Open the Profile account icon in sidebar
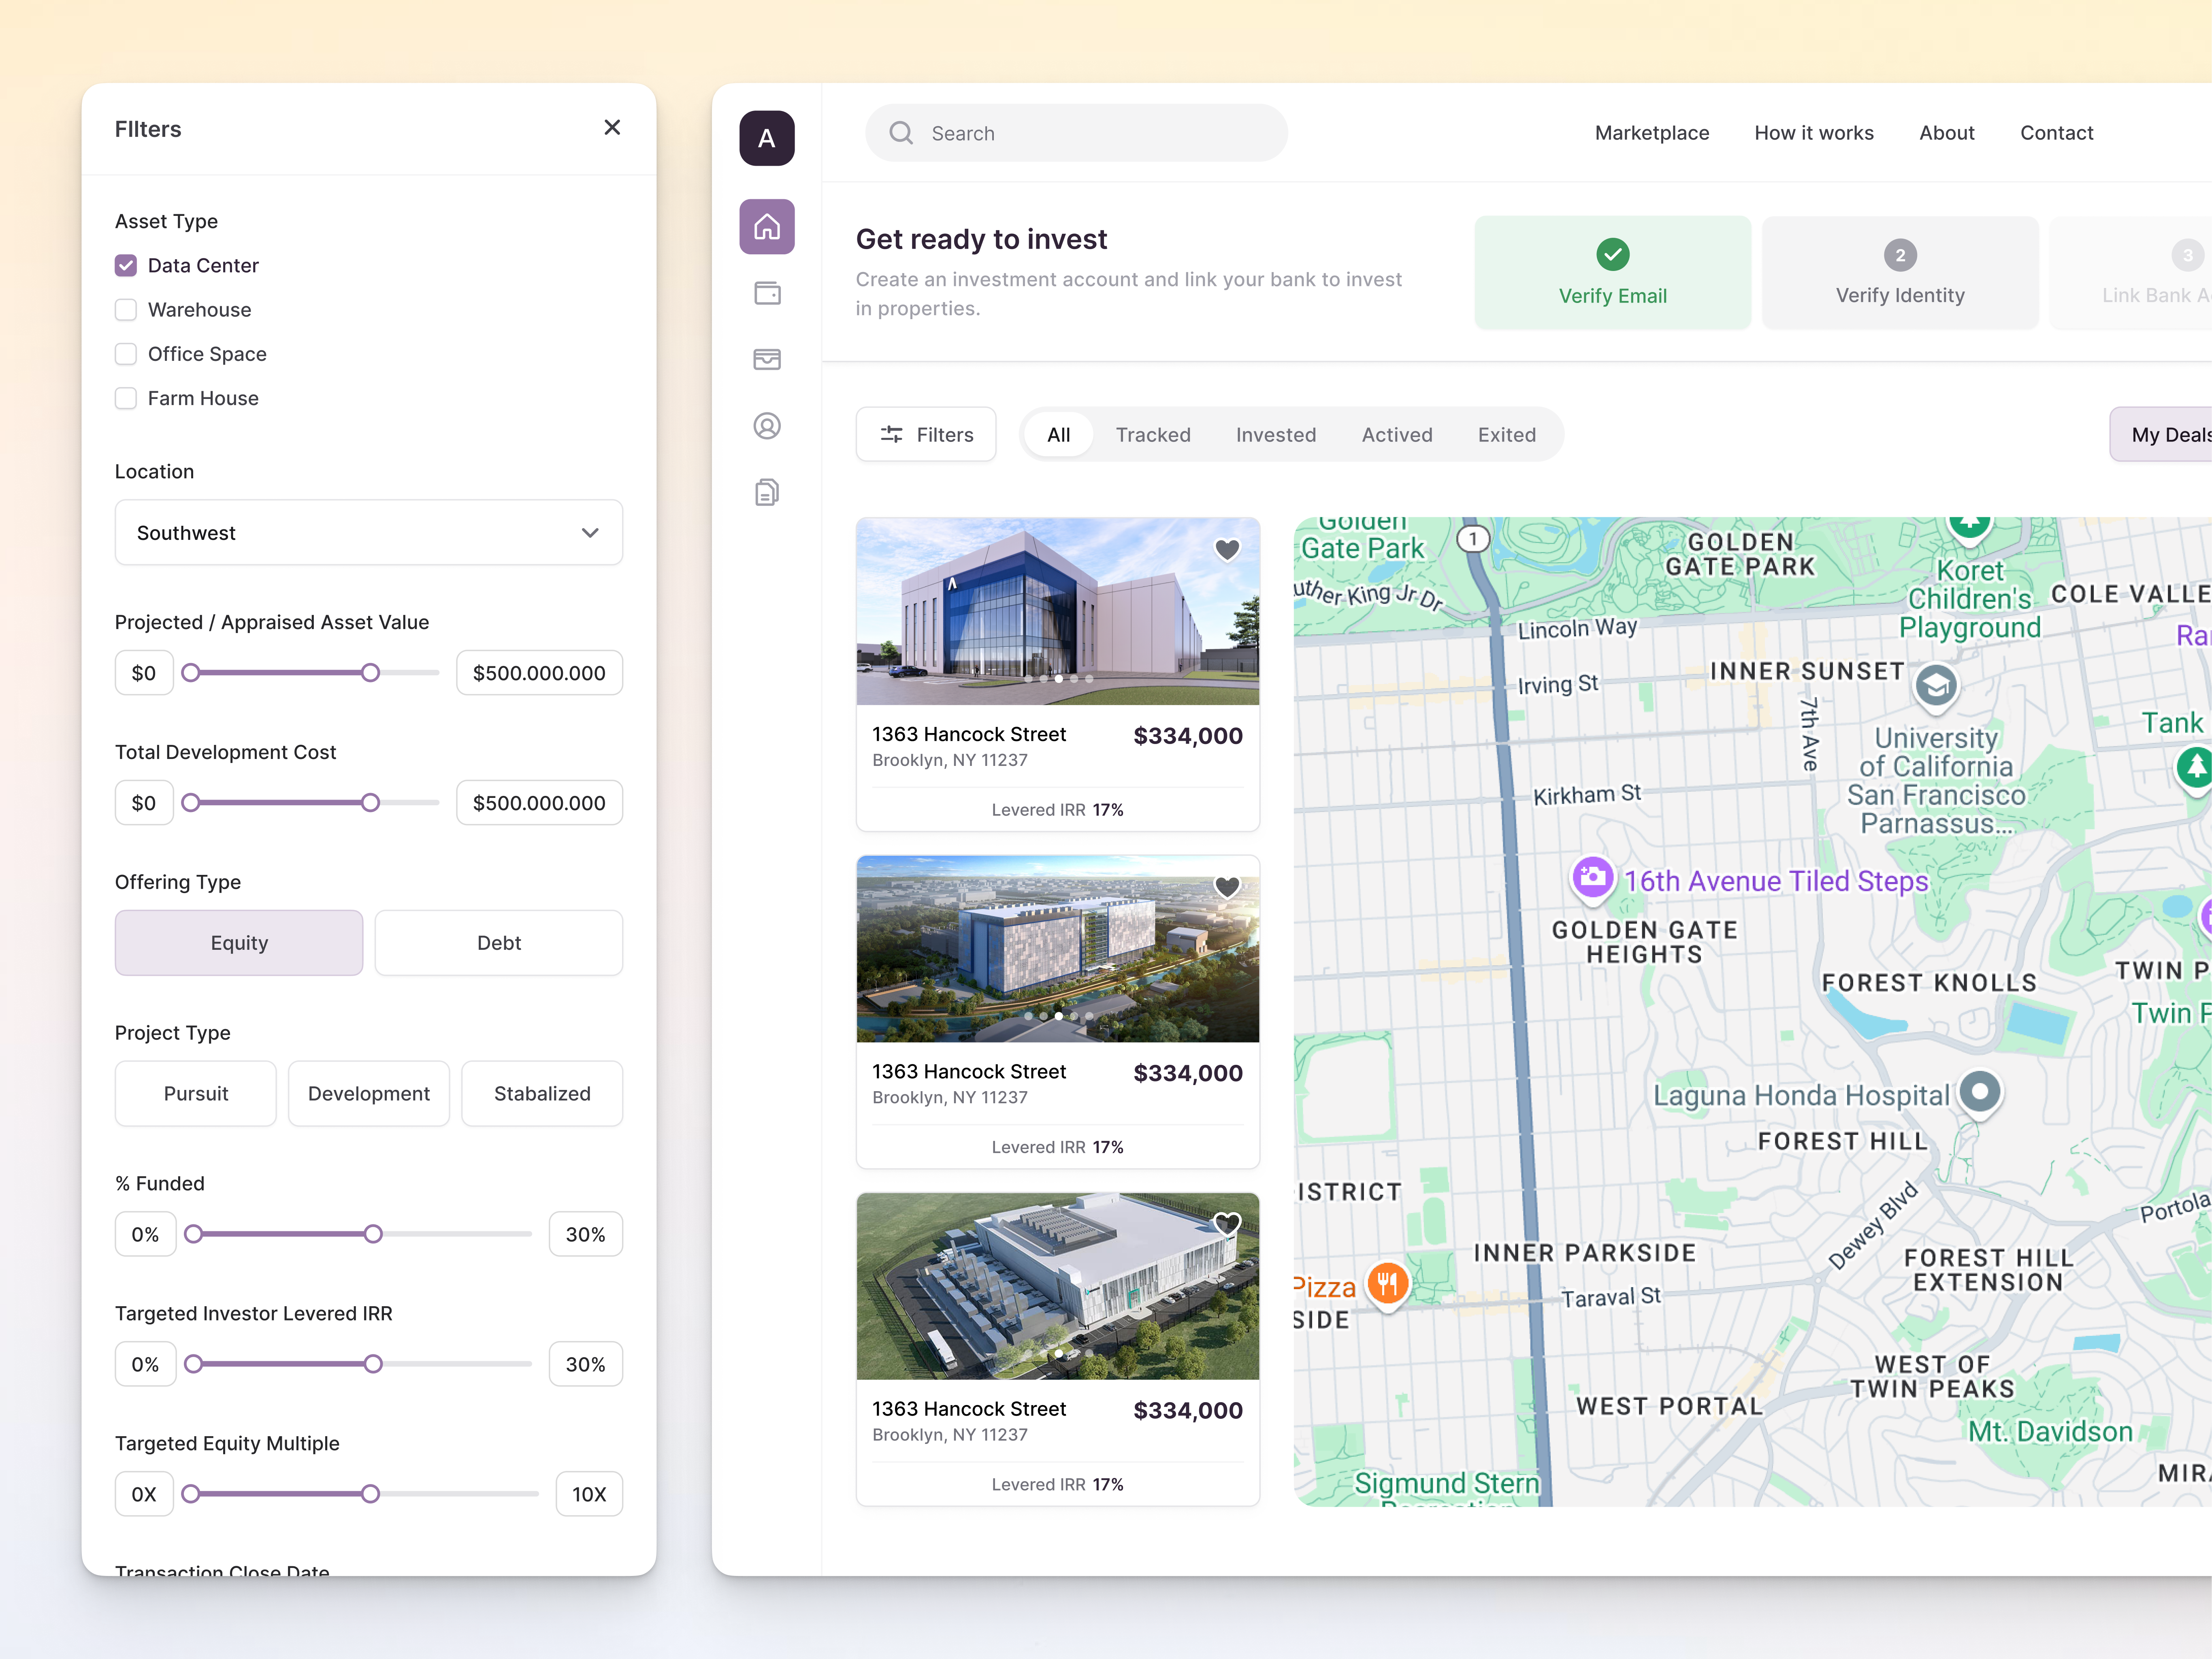Screen dimensions: 2212x1659 (766, 425)
